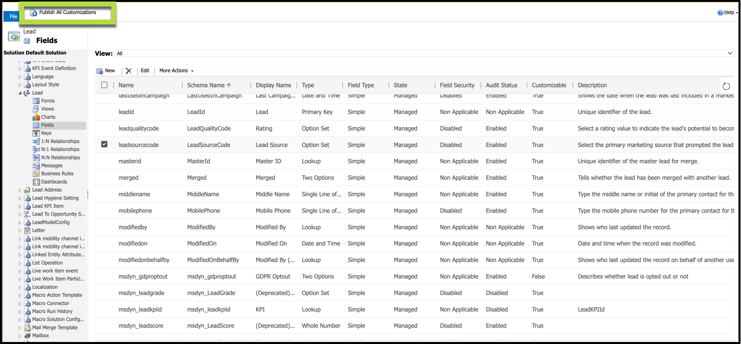
Task: Click the Charts bar icon under Lead
Action: [36, 117]
